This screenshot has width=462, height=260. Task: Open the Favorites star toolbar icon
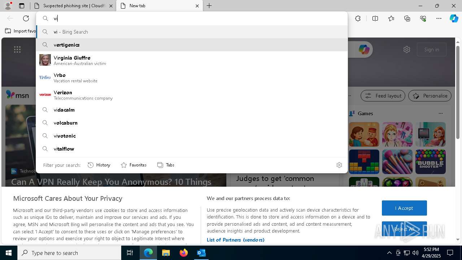coord(391,18)
